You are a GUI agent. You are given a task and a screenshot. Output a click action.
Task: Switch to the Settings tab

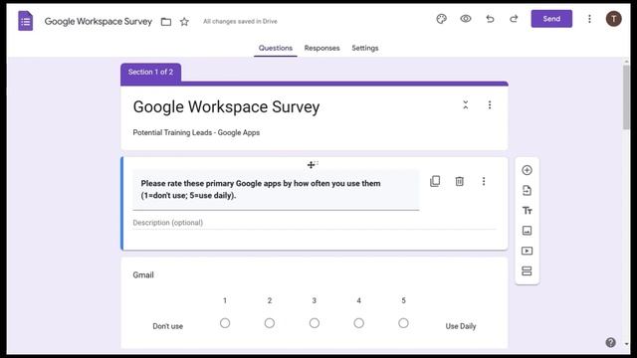coord(365,48)
